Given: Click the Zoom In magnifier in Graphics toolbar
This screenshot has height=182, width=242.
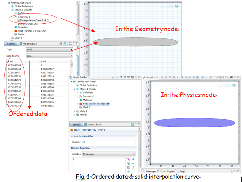Looking at the screenshot, I should [182, 77].
